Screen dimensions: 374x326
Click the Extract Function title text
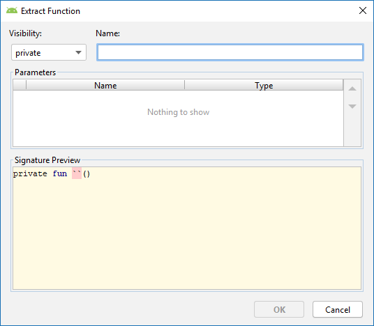pyautogui.click(x=50, y=11)
